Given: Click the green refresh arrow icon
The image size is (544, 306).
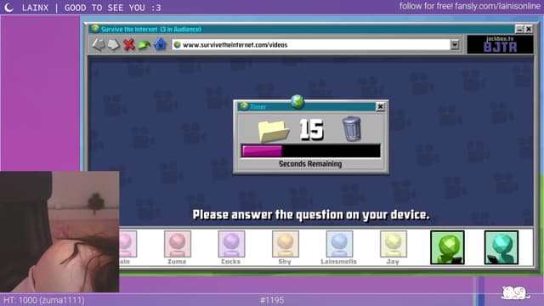Looking at the screenshot, I should point(144,45).
